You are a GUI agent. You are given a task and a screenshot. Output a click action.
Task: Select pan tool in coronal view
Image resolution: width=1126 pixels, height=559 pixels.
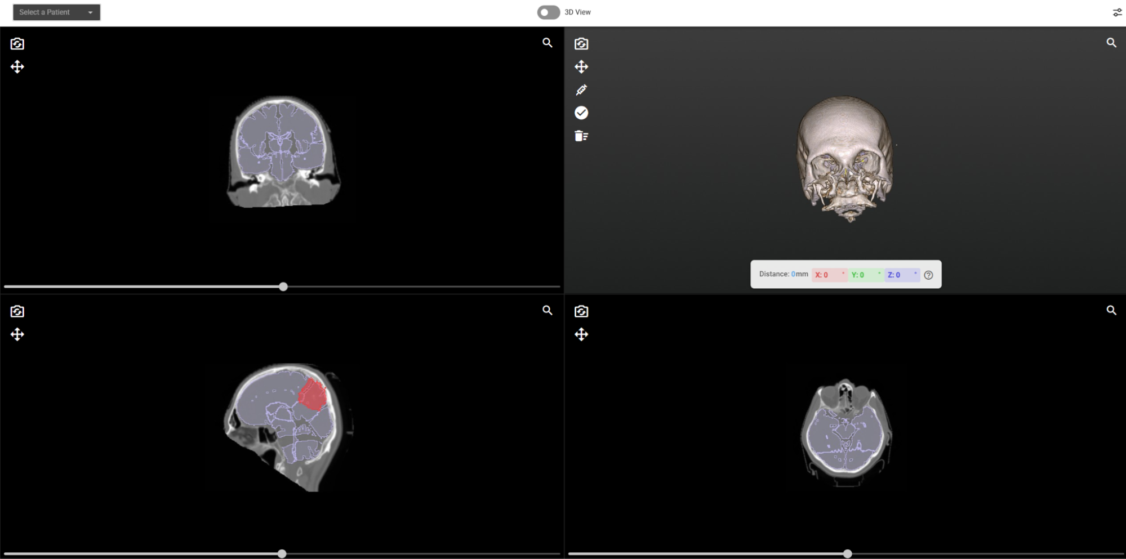coord(17,67)
